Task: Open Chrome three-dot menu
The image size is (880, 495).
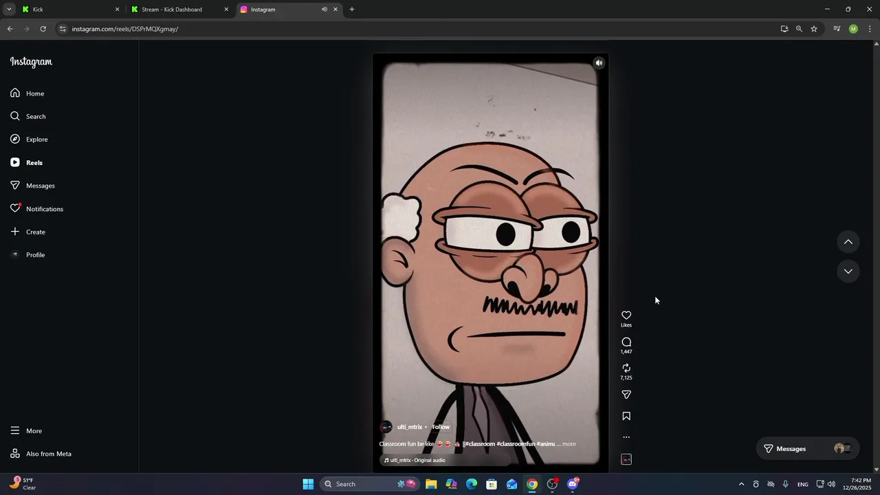Action: click(870, 29)
